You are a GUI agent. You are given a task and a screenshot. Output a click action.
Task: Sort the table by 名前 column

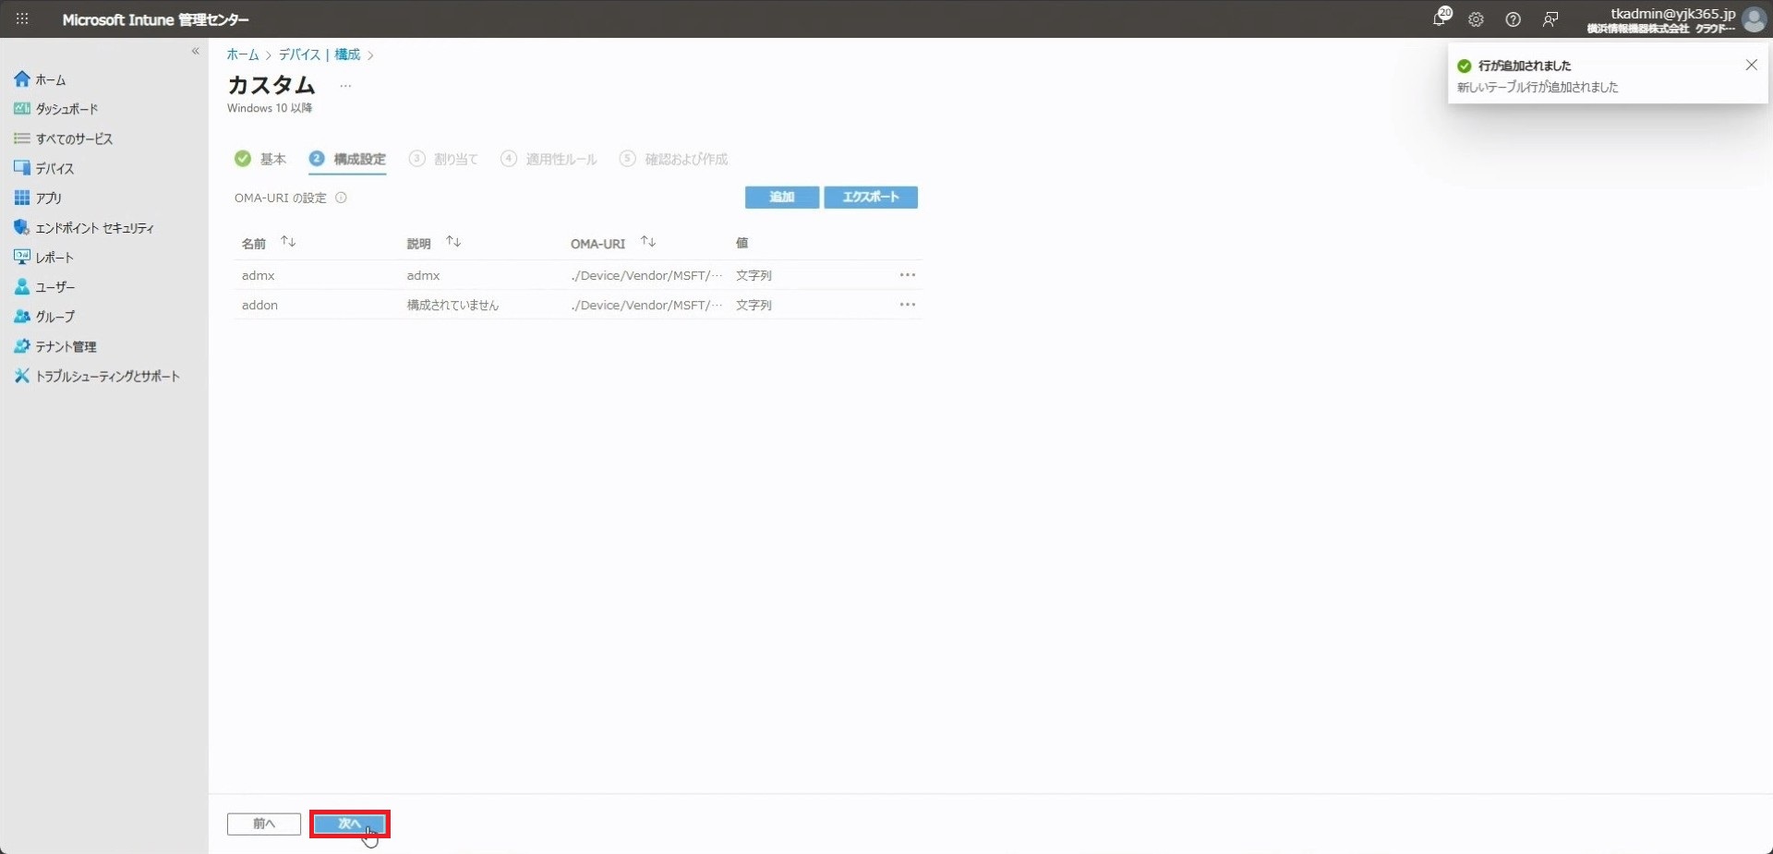pyautogui.click(x=288, y=242)
